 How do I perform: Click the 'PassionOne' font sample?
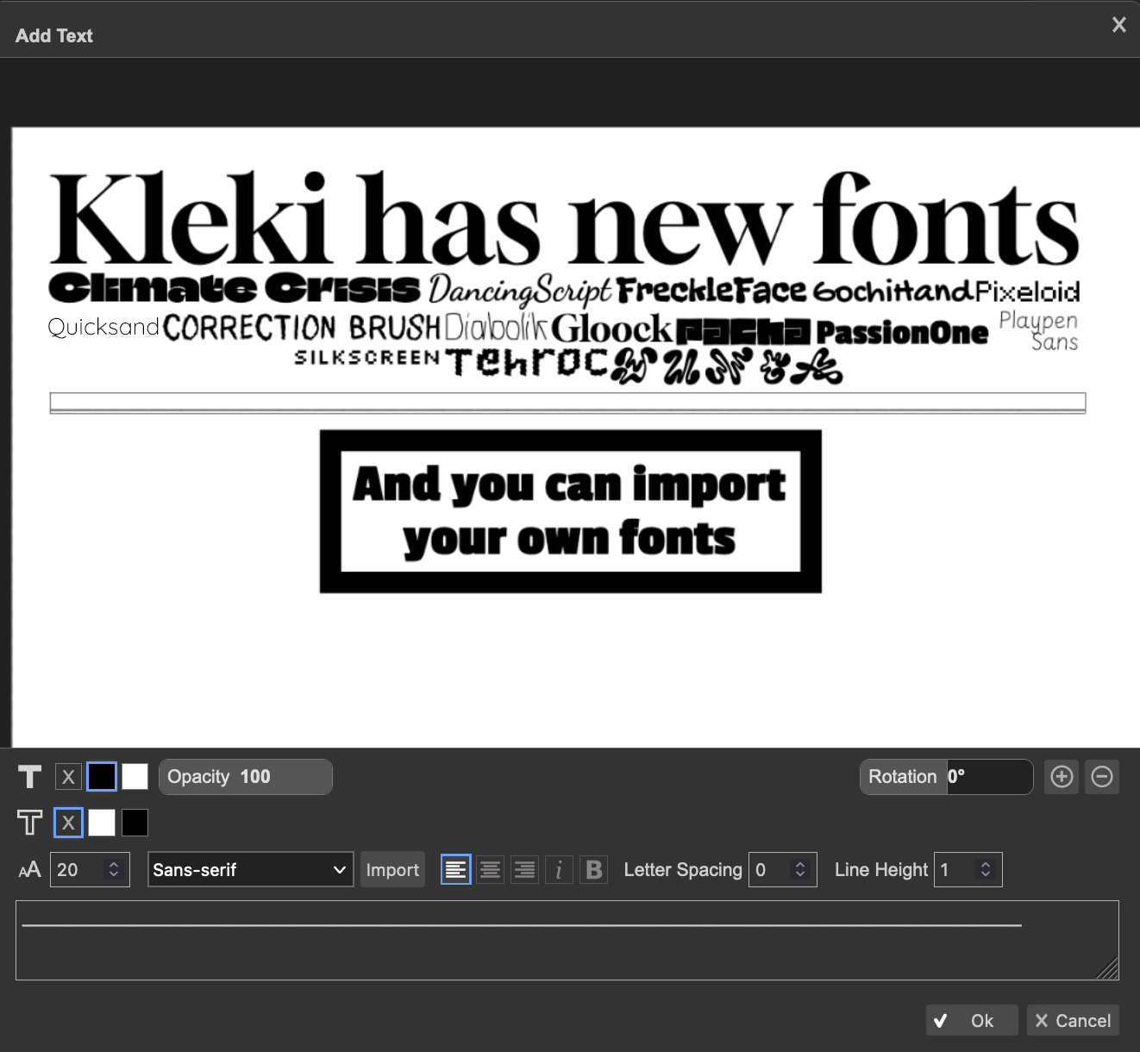pos(902,332)
